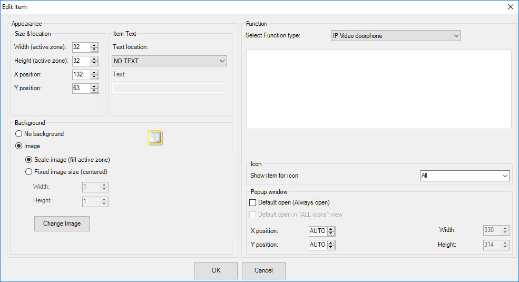Increase Width (active zone) with up arrow
This screenshot has width=519, height=282.
tap(94, 45)
